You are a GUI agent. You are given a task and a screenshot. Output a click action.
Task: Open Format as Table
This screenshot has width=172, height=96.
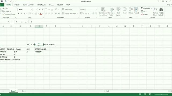[112, 12]
